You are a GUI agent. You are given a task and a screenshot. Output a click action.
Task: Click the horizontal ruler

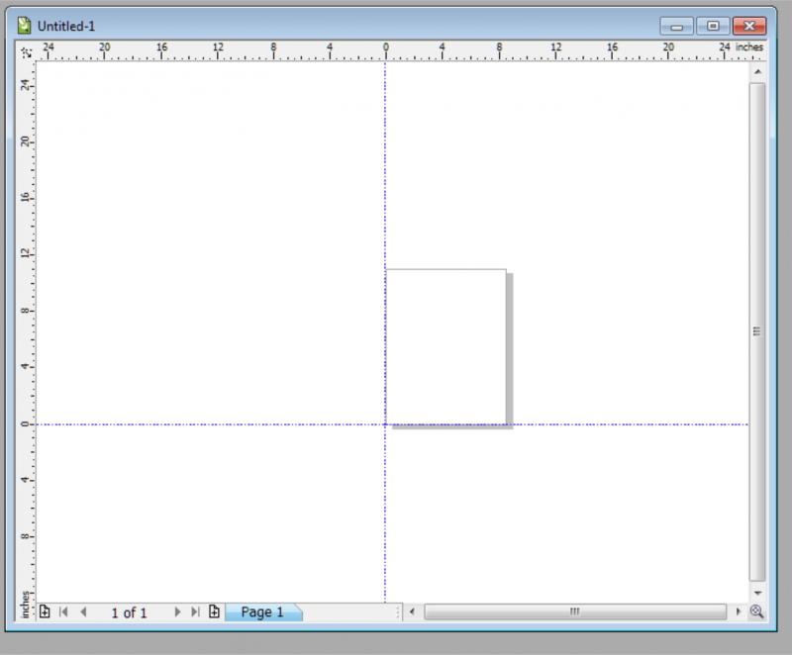[400, 51]
